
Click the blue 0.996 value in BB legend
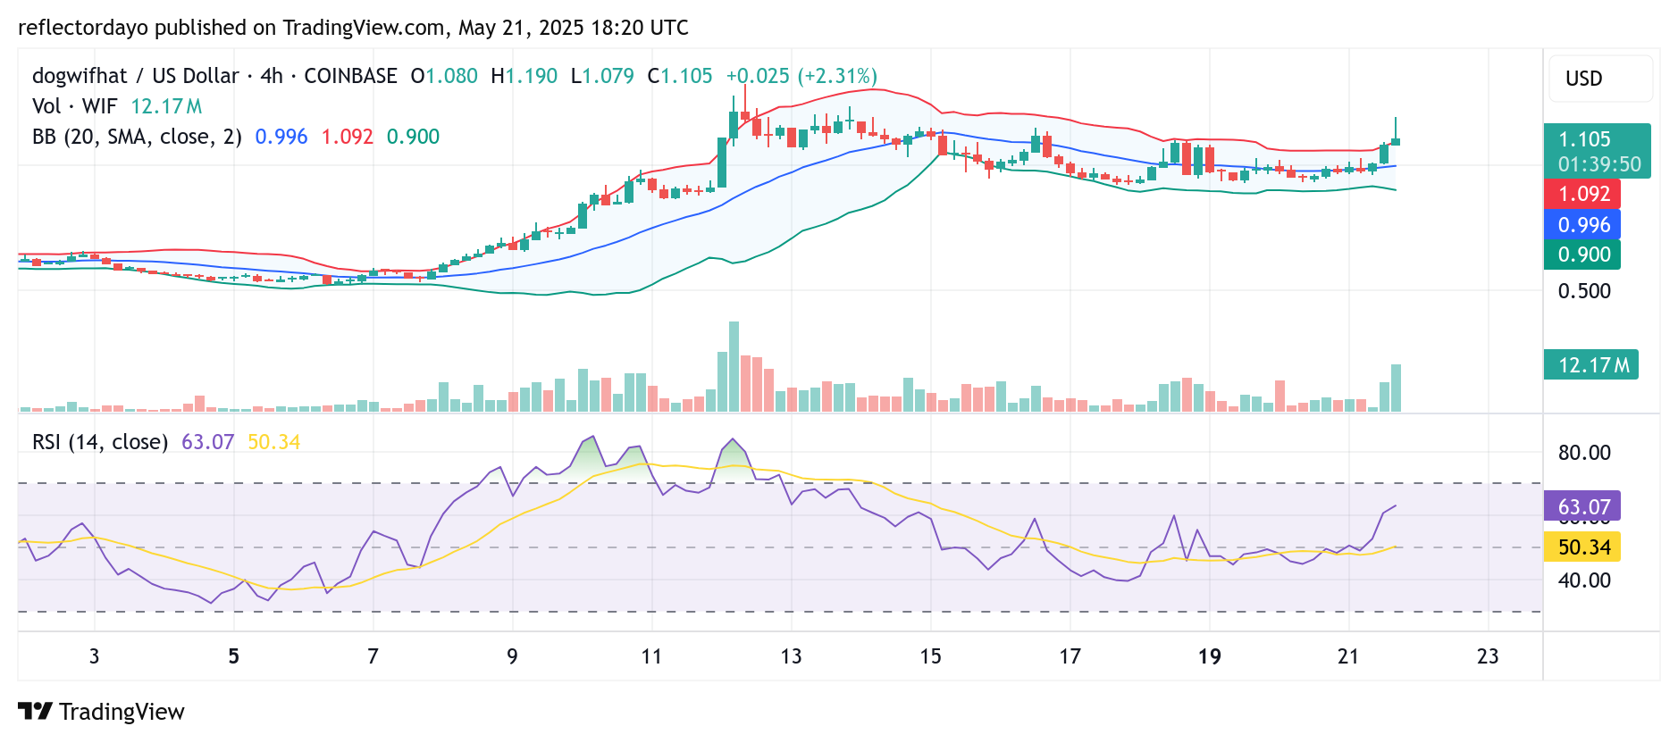tap(281, 137)
